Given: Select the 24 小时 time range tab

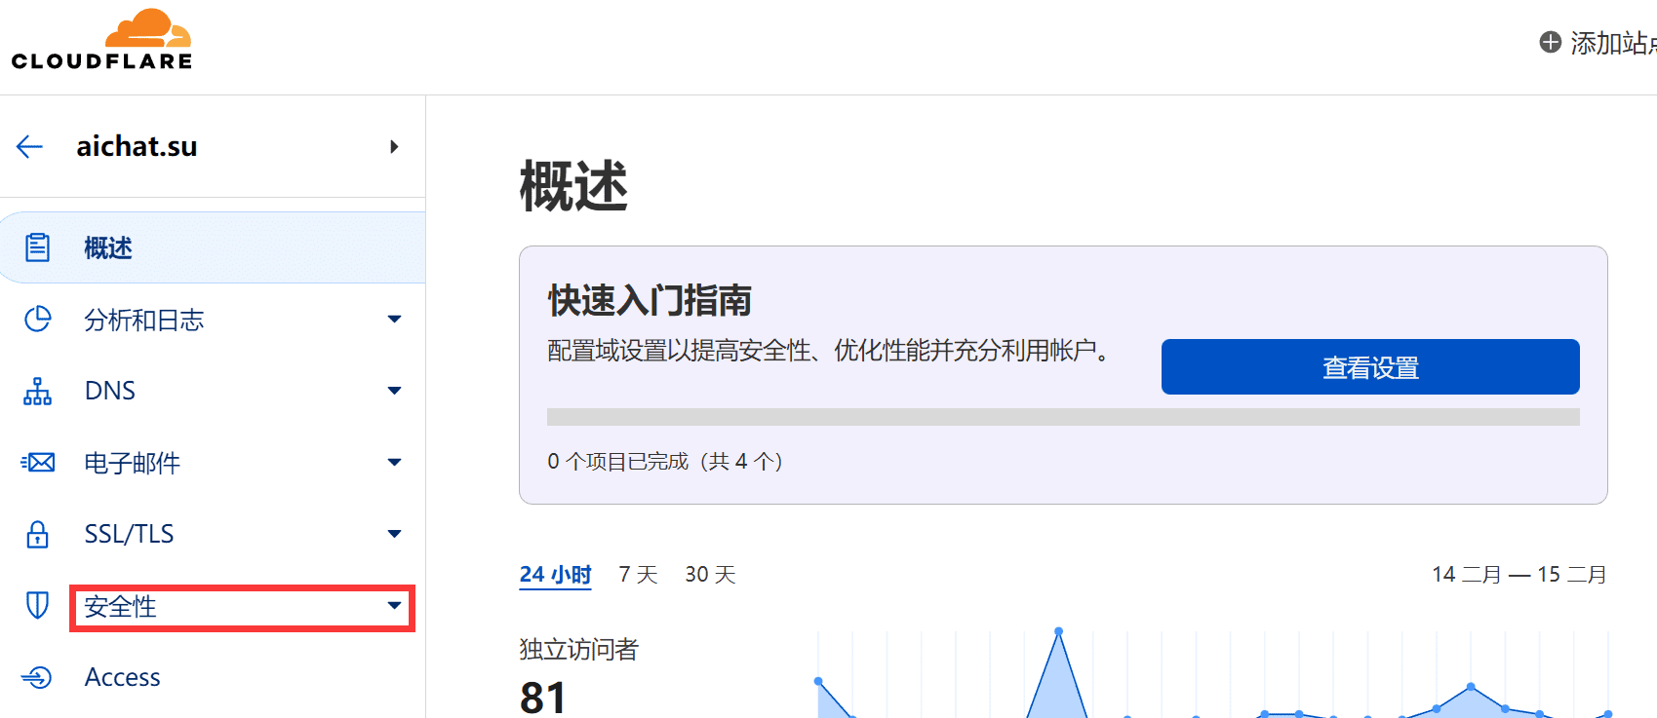Looking at the screenshot, I should 555,575.
